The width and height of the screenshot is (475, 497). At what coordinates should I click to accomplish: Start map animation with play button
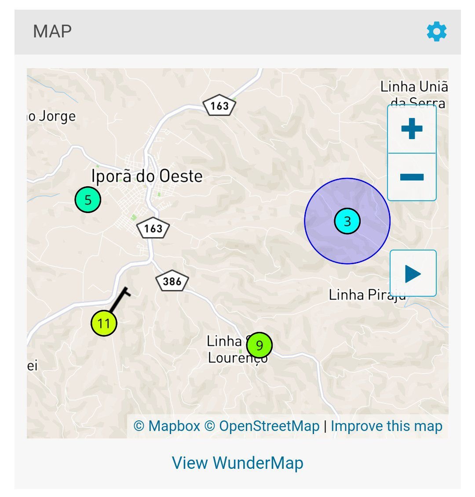(x=413, y=273)
